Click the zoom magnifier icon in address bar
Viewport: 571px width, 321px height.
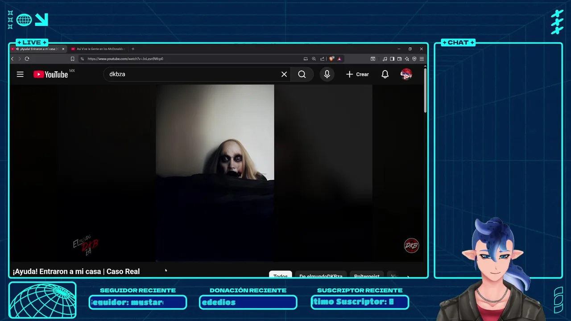314,59
